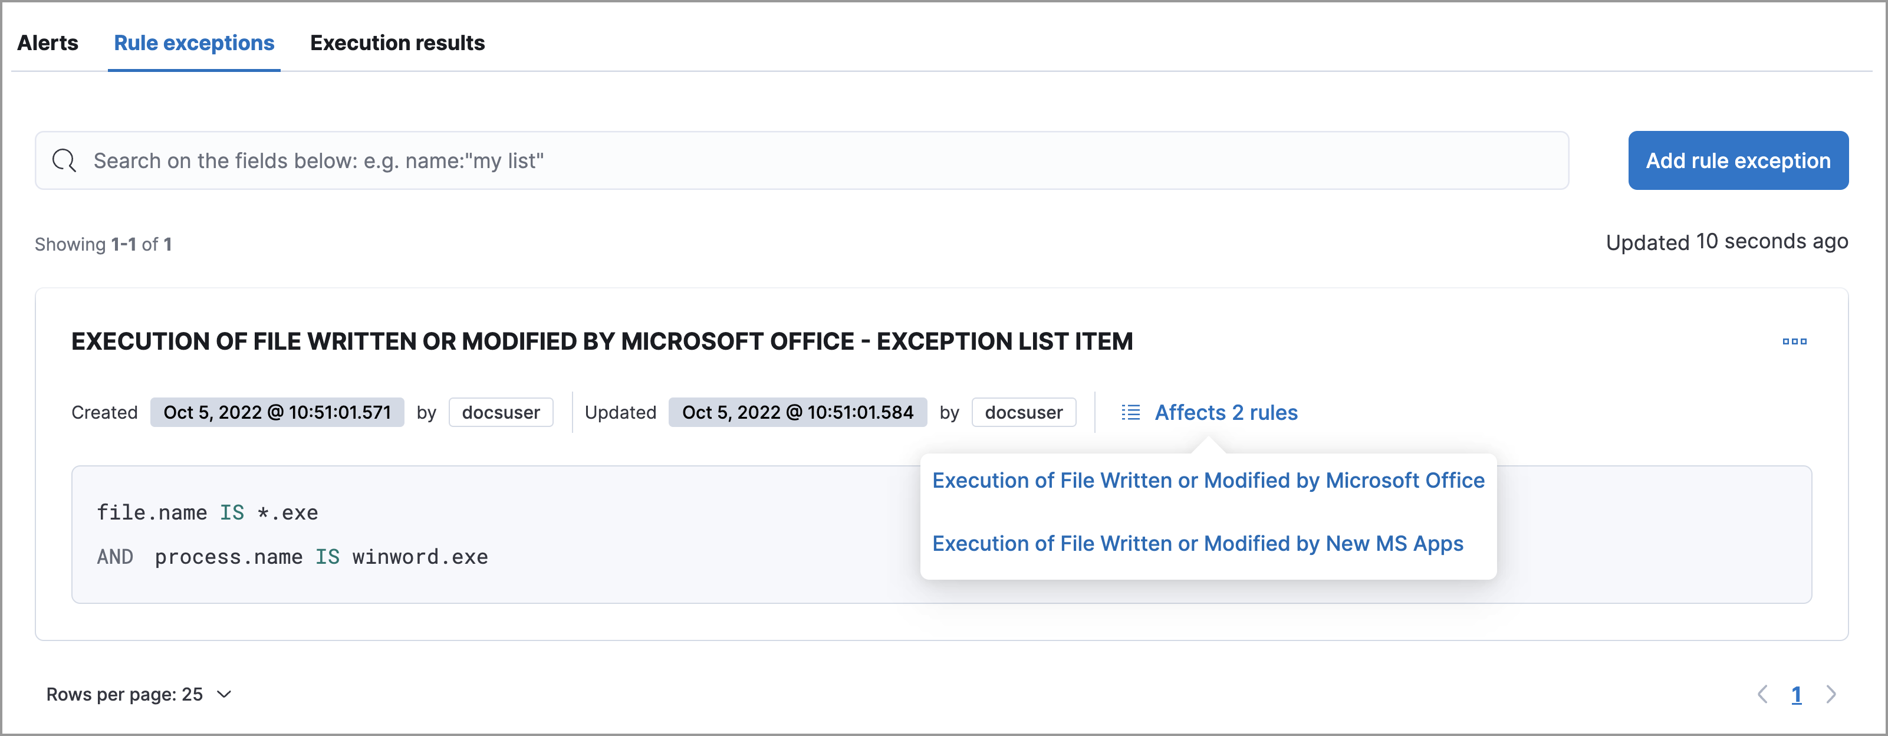Click Add rule exception button
This screenshot has width=1888, height=736.
pyautogui.click(x=1739, y=160)
